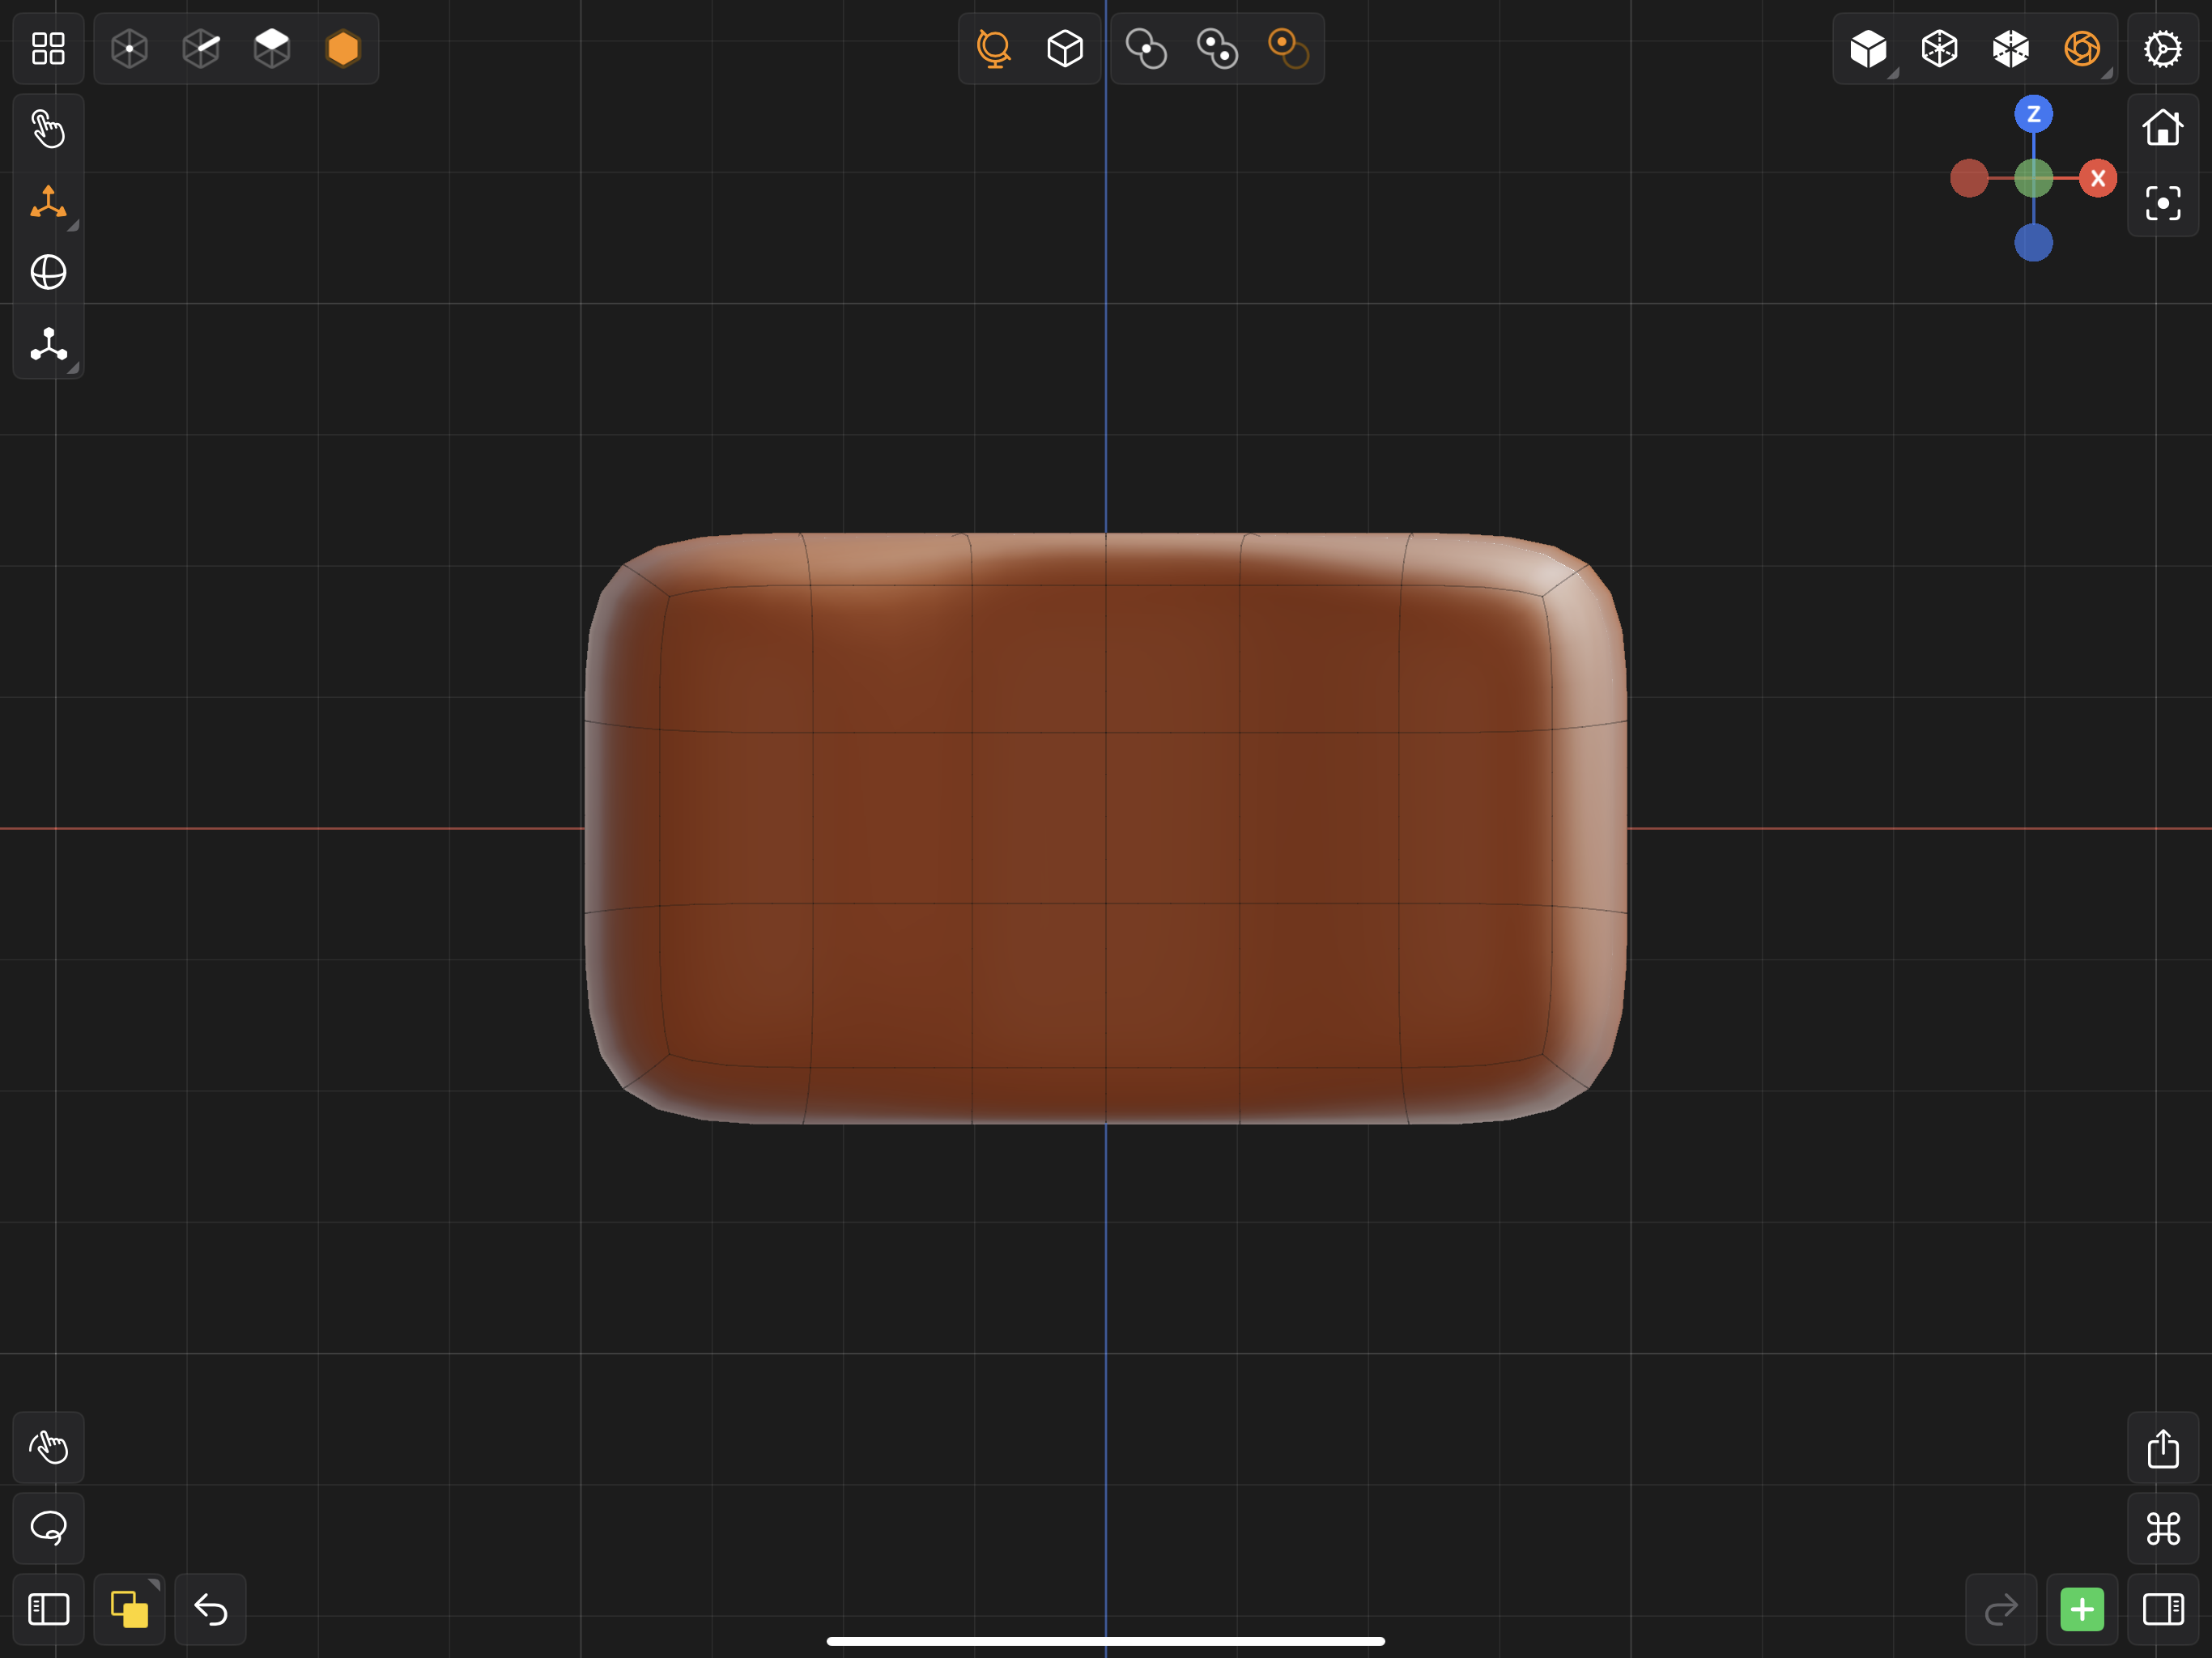
Task: Reset view with the home icon
Action: tap(2163, 128)
